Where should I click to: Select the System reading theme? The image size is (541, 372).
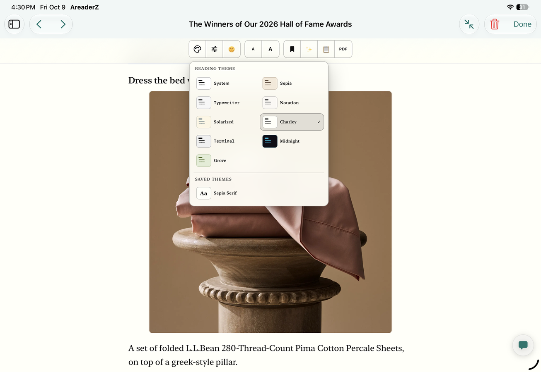click(x=226, y=83)
